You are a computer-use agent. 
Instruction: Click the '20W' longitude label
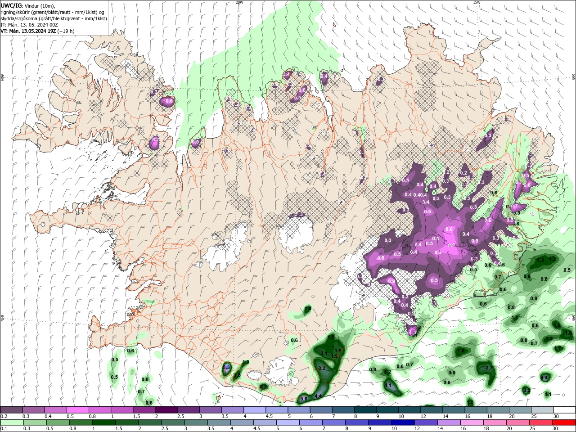[x=239, y=2]
